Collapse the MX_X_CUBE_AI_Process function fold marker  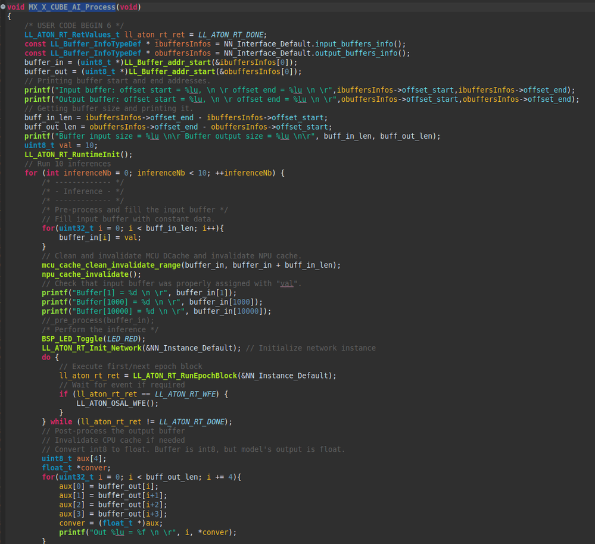pos(3,7)
